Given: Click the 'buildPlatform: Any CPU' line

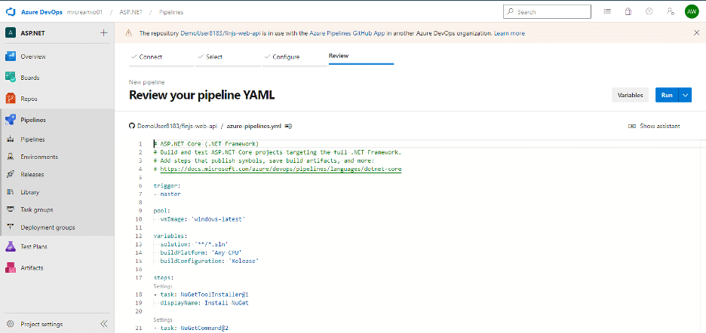Looking at the screenshot, I should click(x=201, y=252).
